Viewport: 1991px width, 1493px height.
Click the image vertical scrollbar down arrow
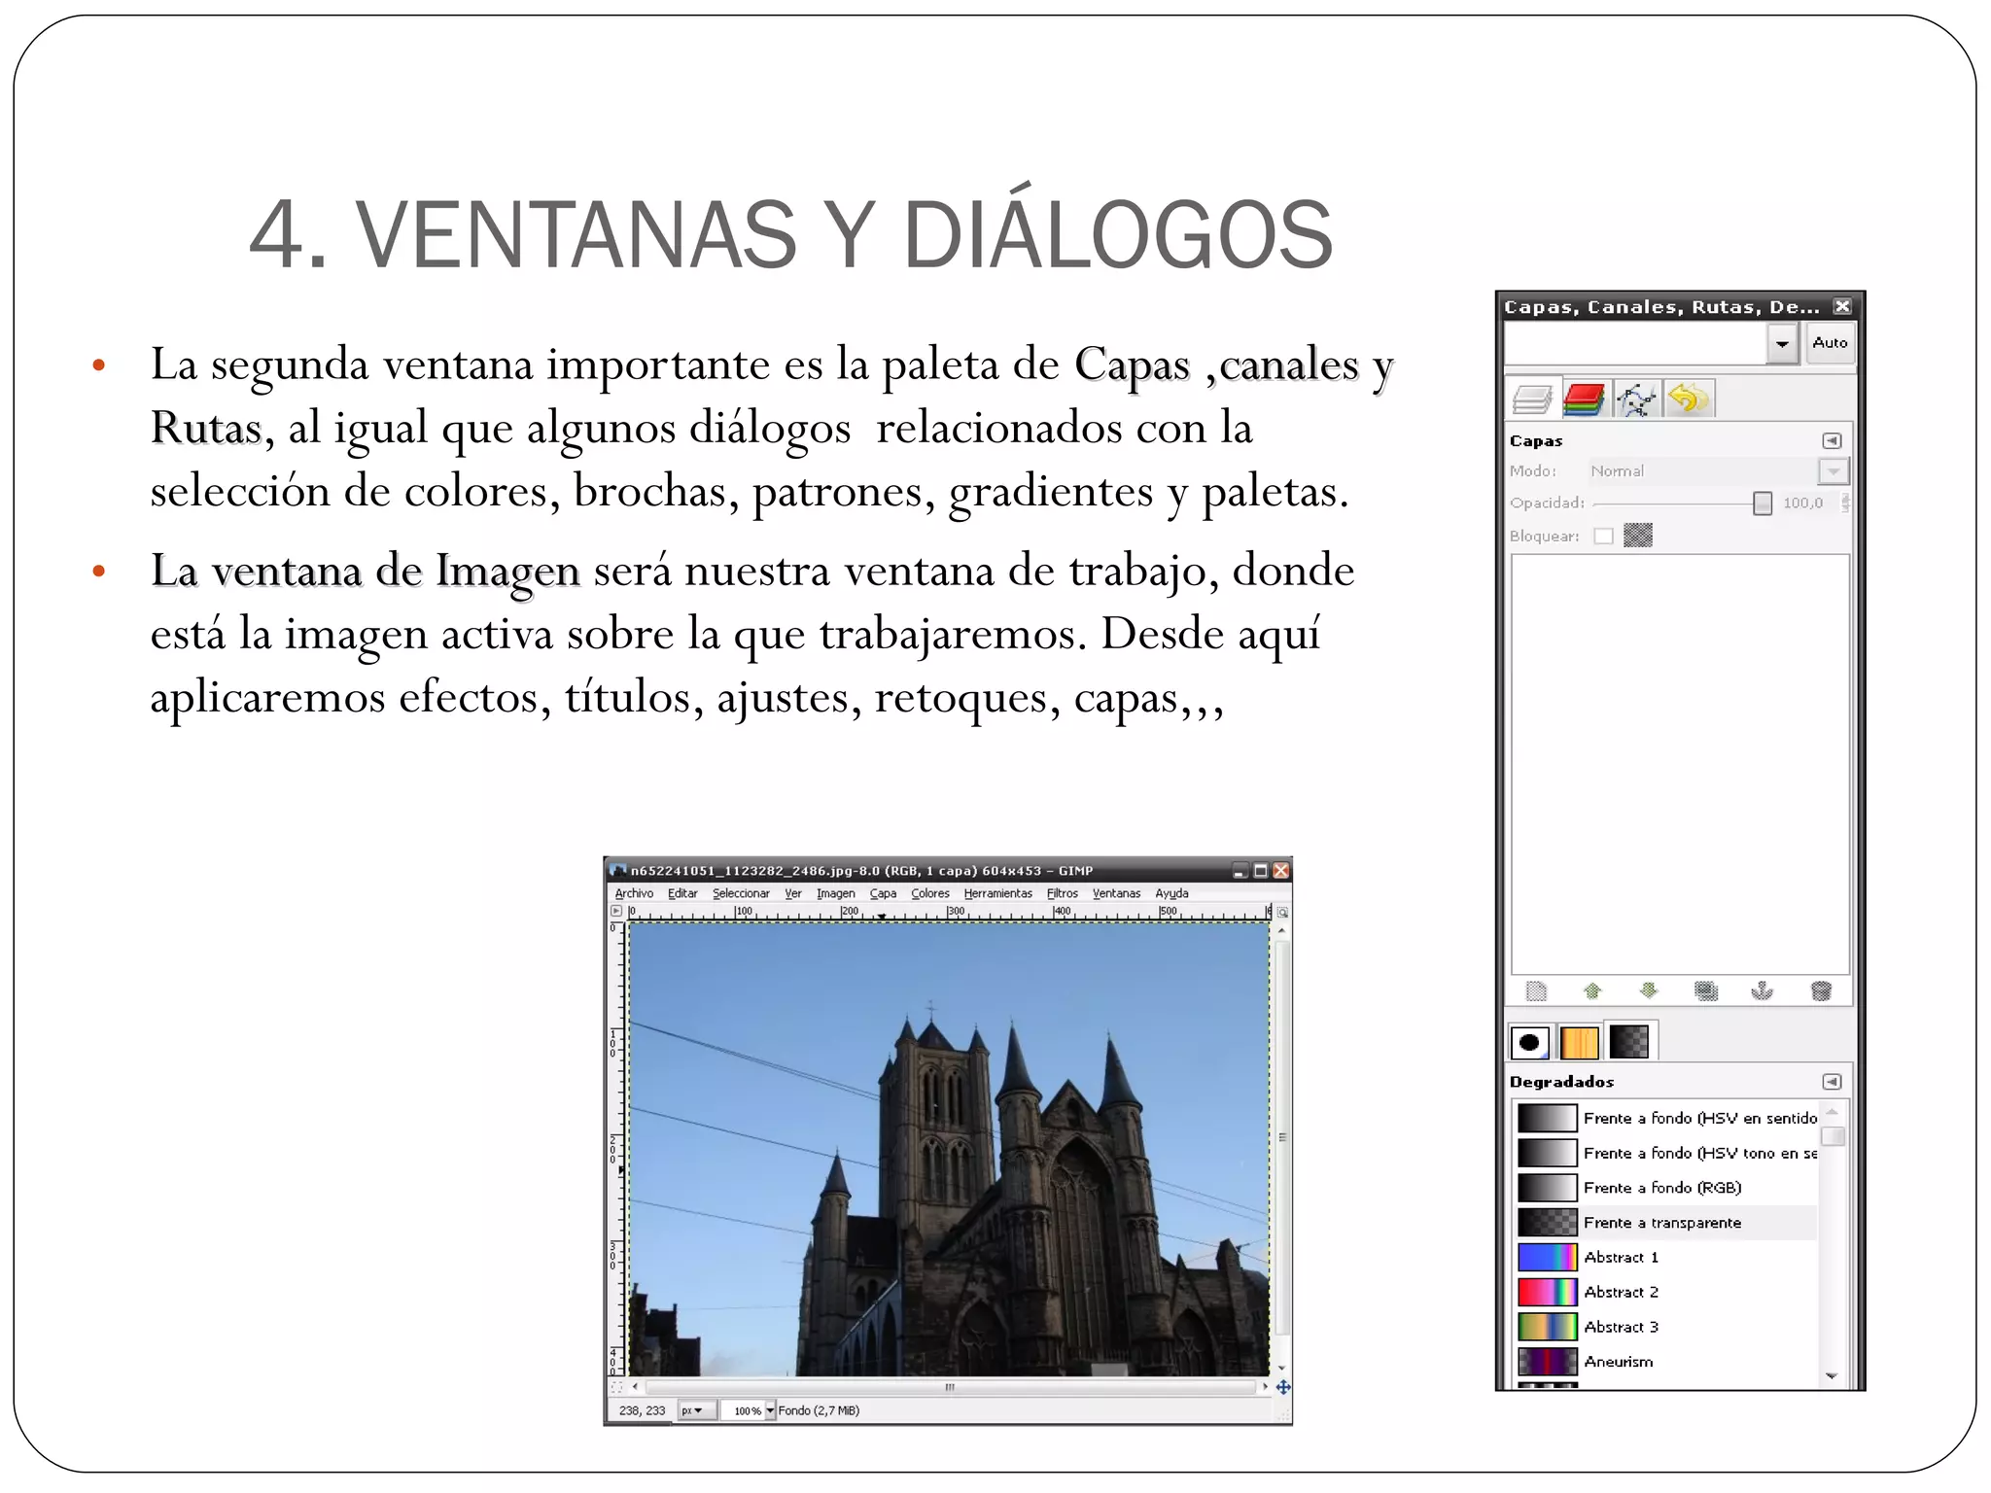[1281, 1368]
